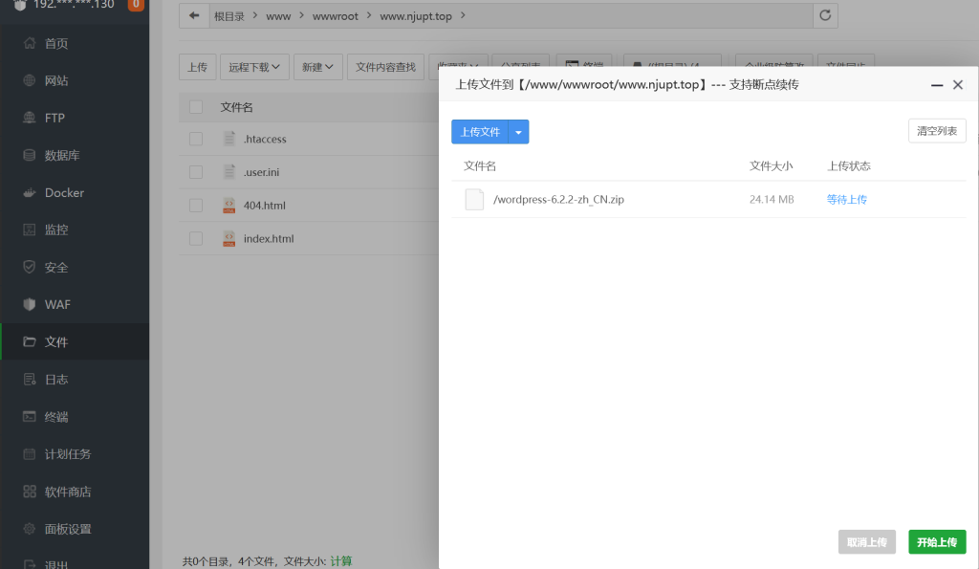Click the back arrow navigation icon

pos(194,16)
